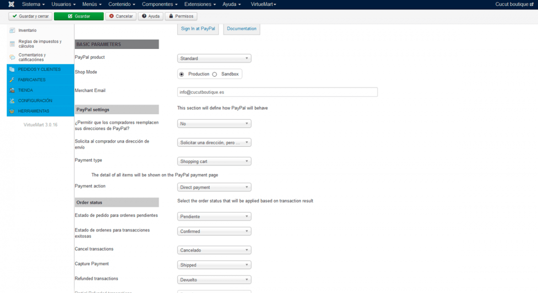Click the external link icon beside Cucut boutique
This screenshot has height=293, width=538.
pyautogui.click(x=532, y=4)
